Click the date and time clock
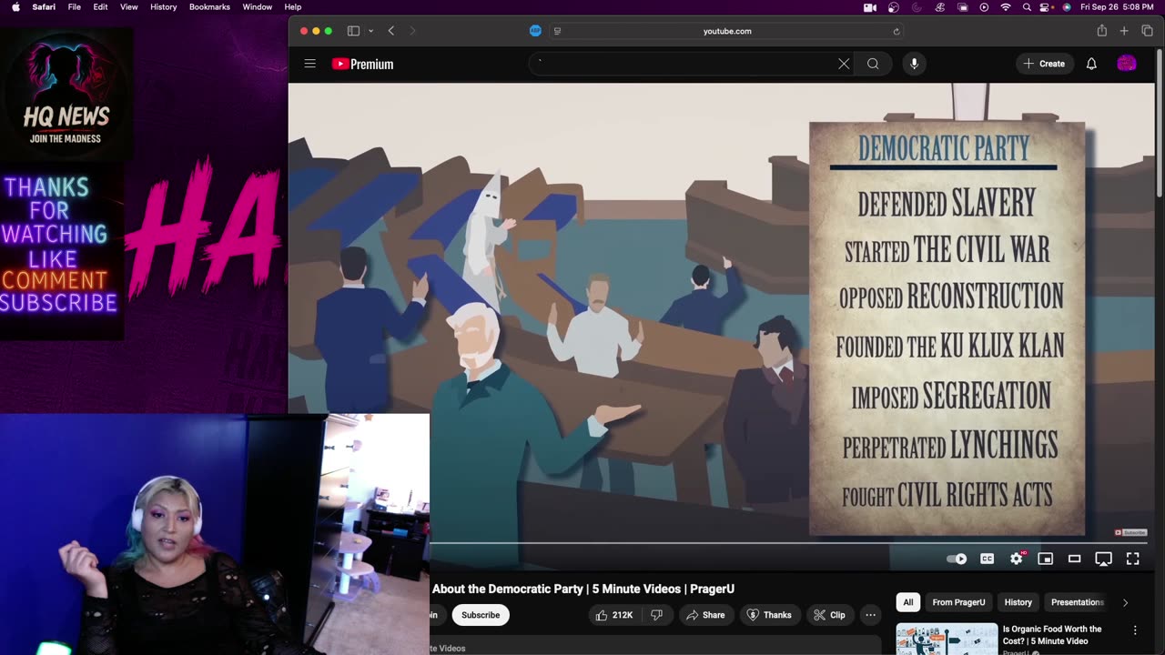1165x655 pixels. [1117, 7]
